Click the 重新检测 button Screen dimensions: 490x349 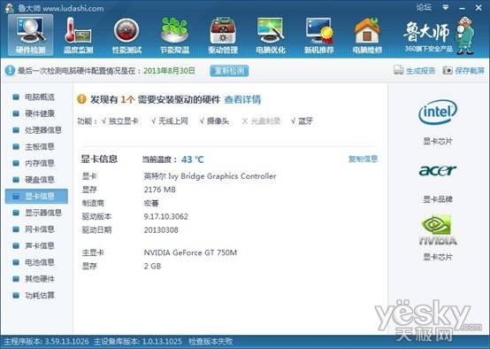tap(229, 71)
